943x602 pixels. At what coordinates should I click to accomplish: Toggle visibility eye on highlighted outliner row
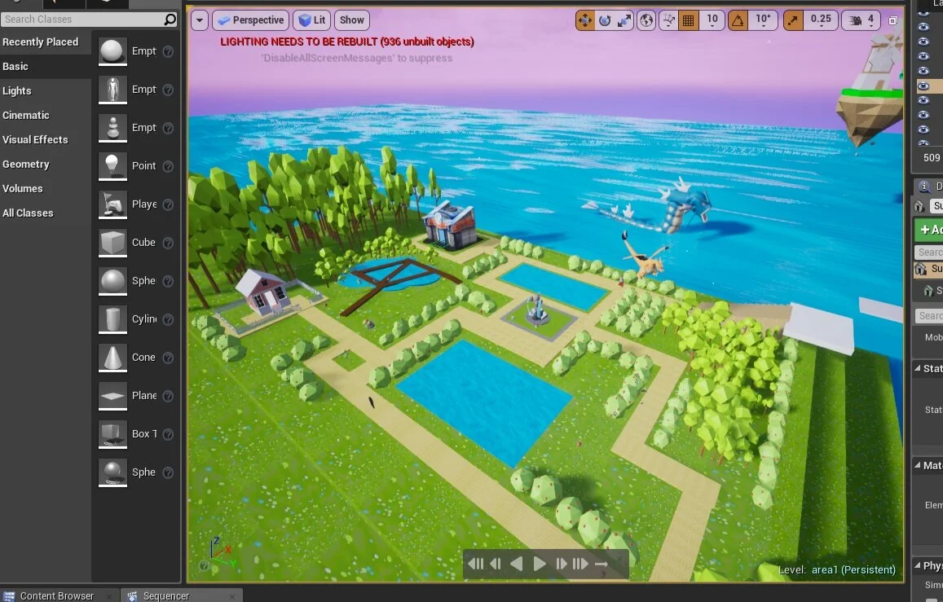point(923,86)
